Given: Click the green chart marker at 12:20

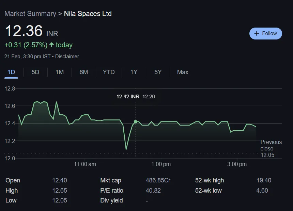Looking at the screenshot, I should (x=136, y=122).
